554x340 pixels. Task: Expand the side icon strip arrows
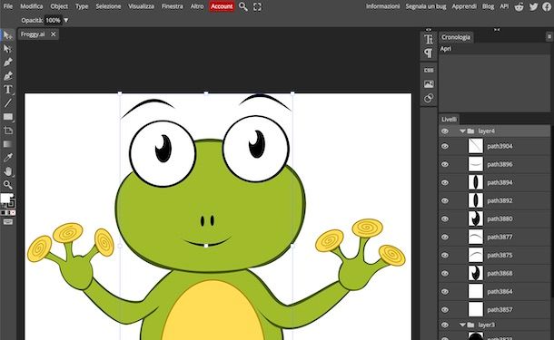click(x=429, y=30)
